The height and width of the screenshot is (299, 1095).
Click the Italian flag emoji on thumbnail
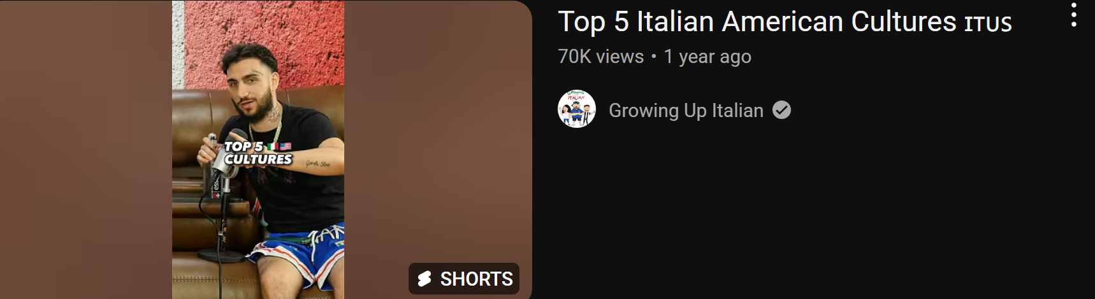[x=272, y=146]
